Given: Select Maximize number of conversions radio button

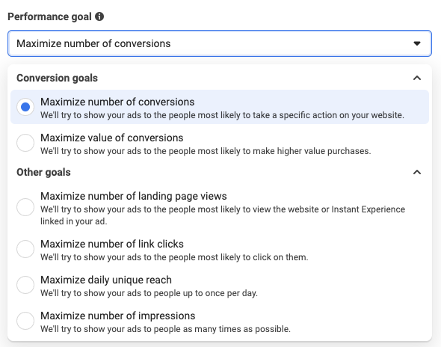Looking at the screenshot, I should (x=25, y=107).
